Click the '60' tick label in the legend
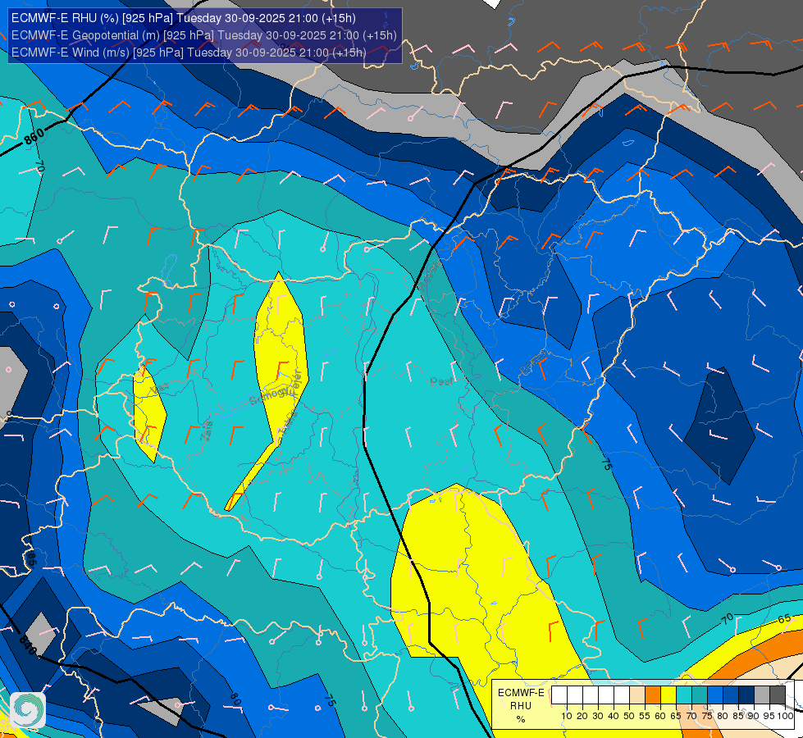Viewport: 803px width, 738px height. (660, 716)
